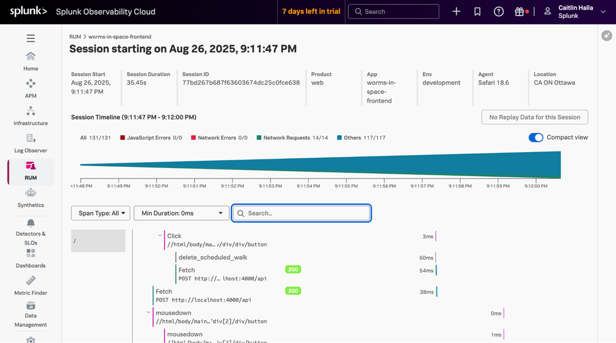Filter timeline by Others 117/117
The height and width of the screenshot is (343, 616).
tap(361, 138)
